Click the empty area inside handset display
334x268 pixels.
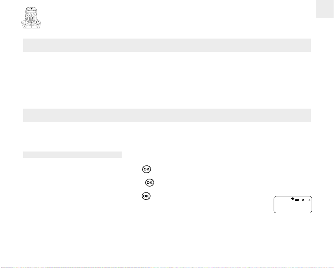293,207
